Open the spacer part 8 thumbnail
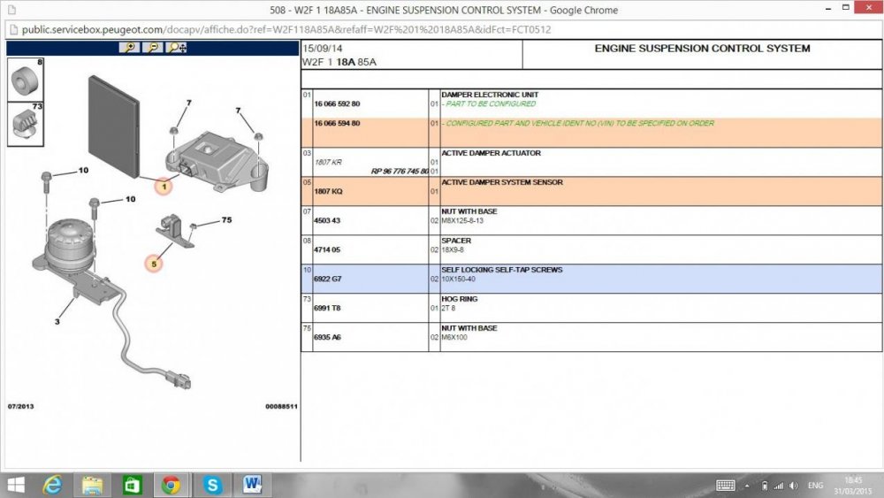 point(26,79)
